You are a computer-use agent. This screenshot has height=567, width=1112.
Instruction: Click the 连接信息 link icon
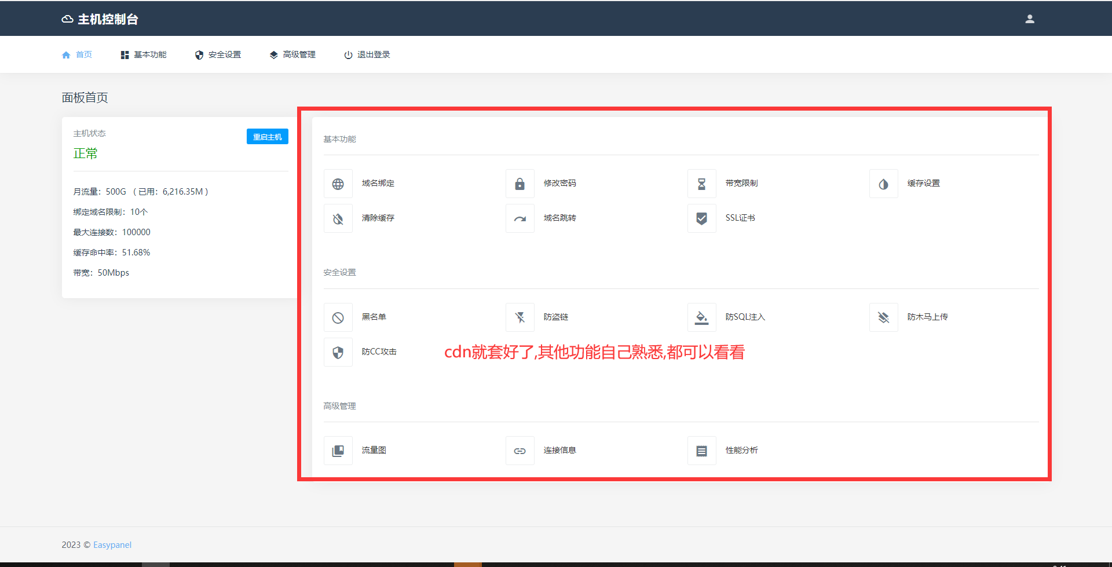[x=520, y=451]
